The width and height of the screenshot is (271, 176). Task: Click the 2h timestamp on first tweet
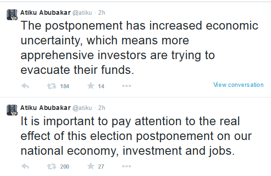102,12
